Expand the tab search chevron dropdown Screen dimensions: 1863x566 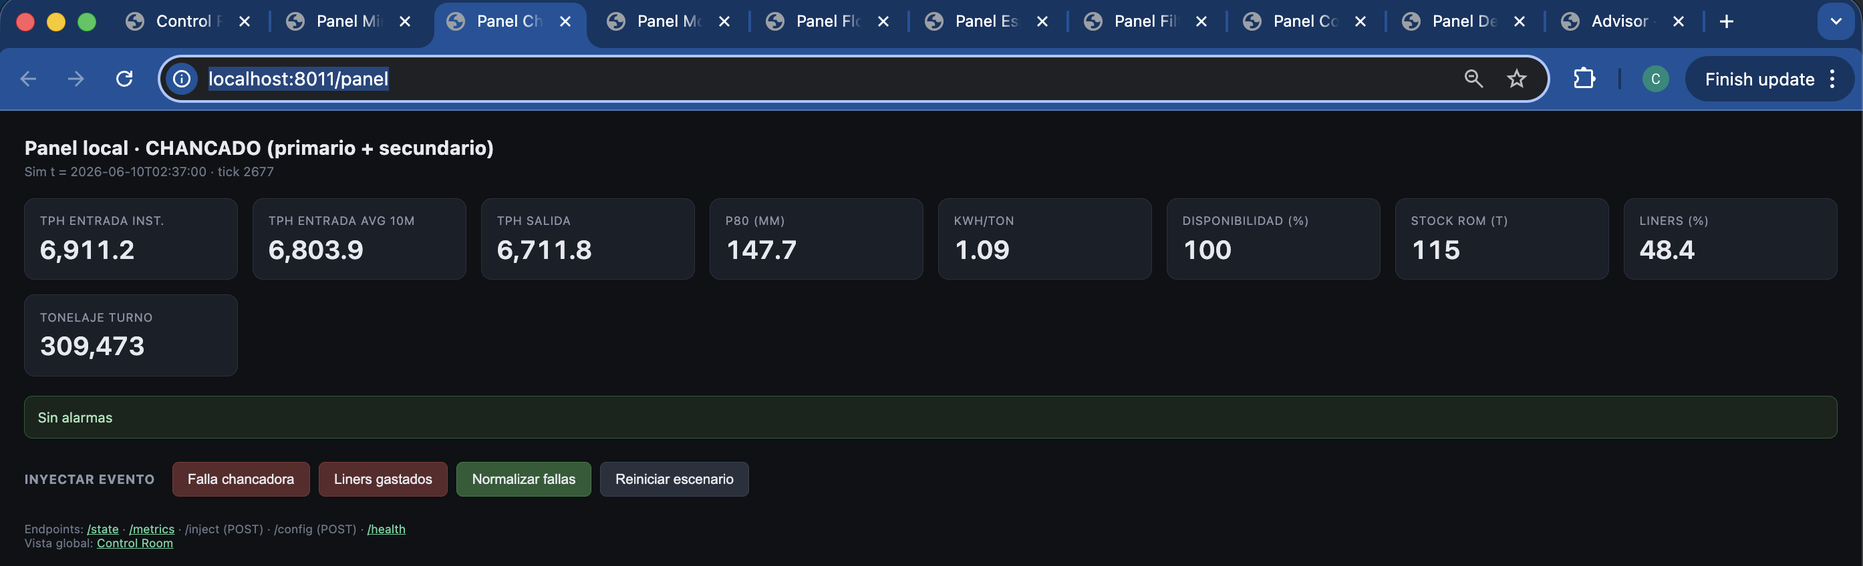1836,21
